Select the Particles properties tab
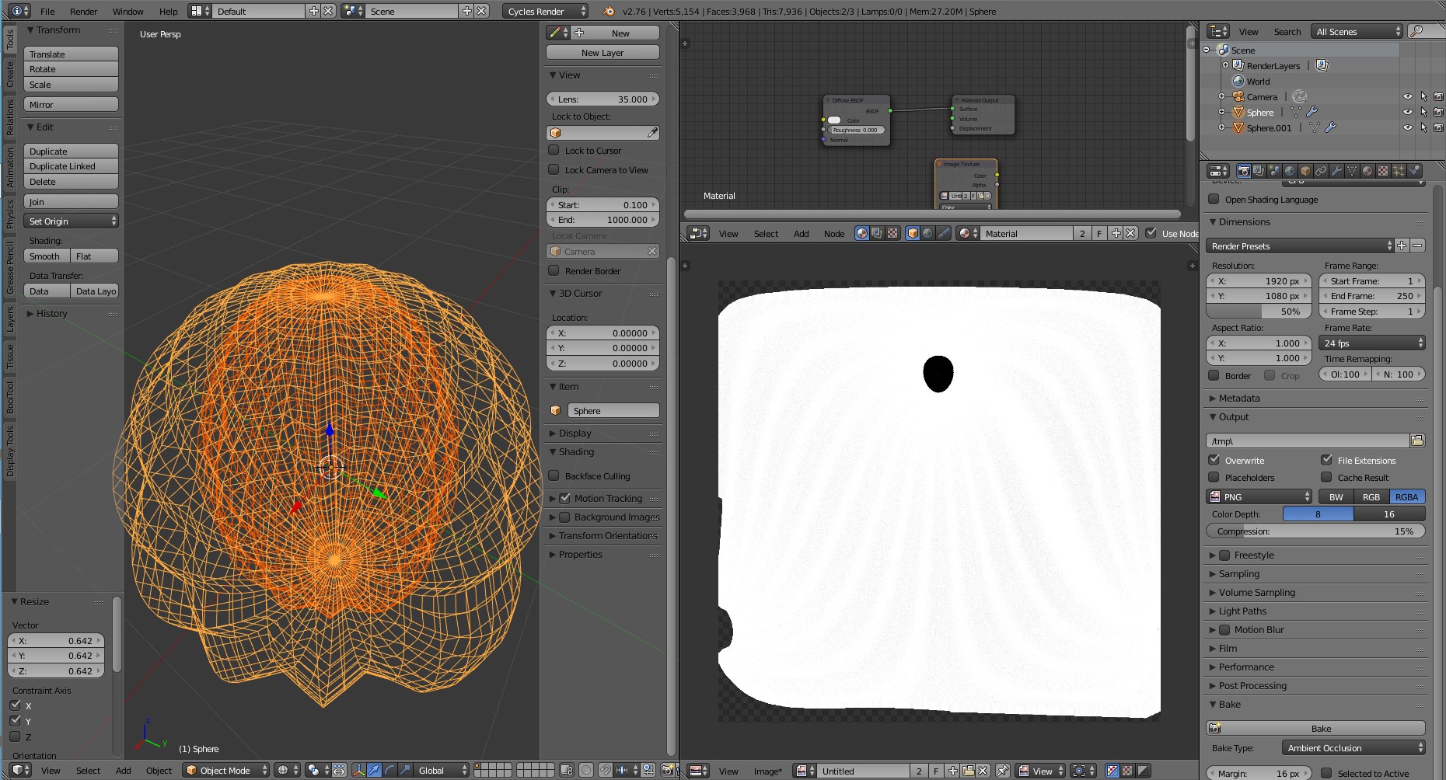Screen dimensions: 1446x780 [1398, 172]
